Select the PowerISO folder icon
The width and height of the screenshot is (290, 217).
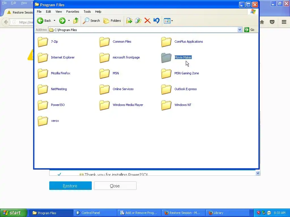point(43,105)
